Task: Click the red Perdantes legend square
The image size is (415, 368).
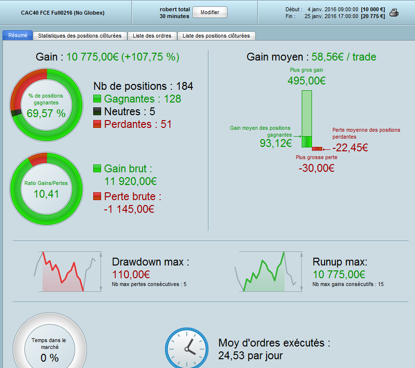Action: (x=97, y=124)
